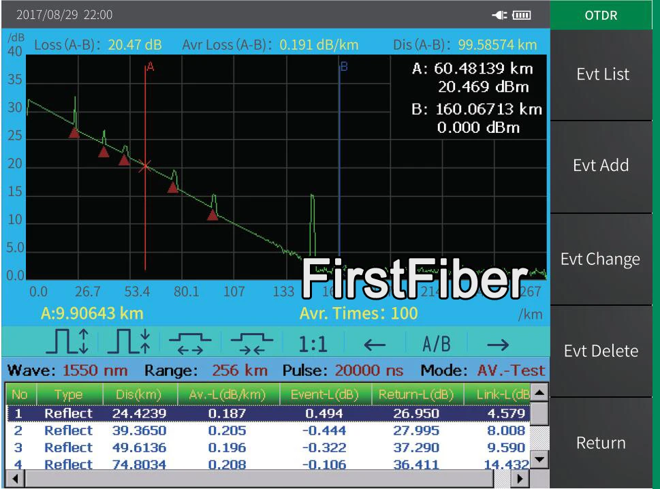Click the No column header
The width and height of the screenshot is (660, 489).
pyautogui.click(x=21, y=394)
